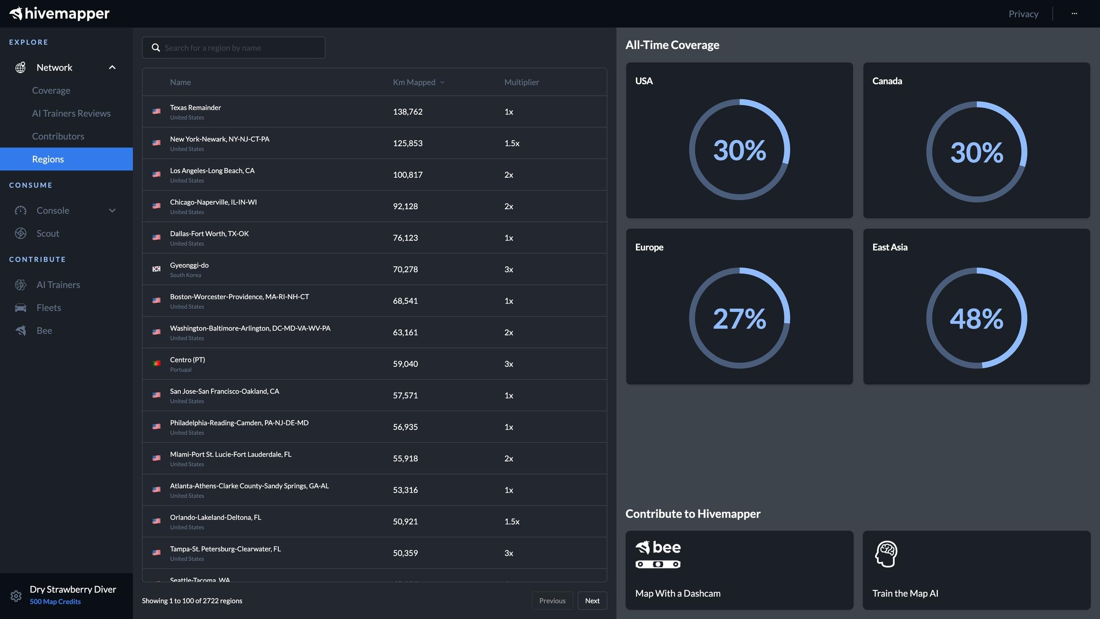
Task: Open the settings gear icon by the username
Action: [16, 596]
